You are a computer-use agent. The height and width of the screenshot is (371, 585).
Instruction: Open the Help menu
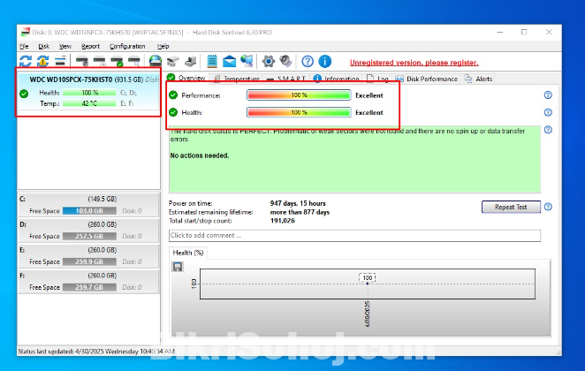[163, 46]
